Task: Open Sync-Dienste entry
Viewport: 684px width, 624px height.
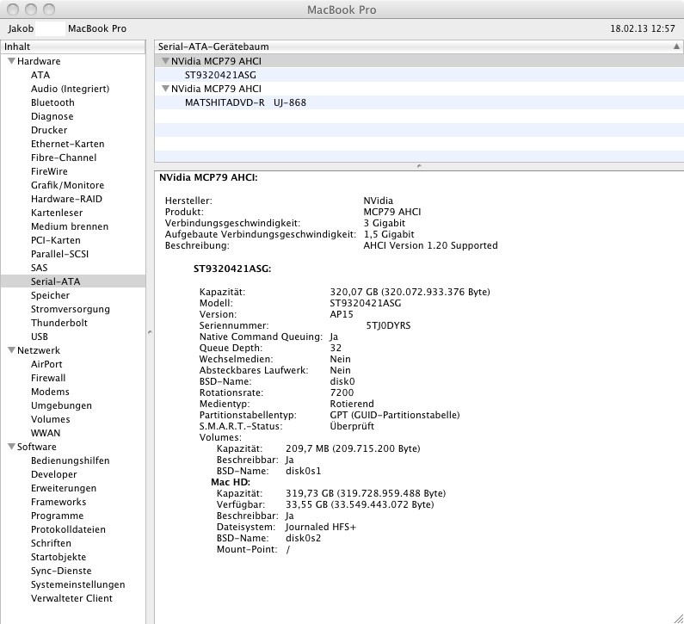Action: pos(61,571)
